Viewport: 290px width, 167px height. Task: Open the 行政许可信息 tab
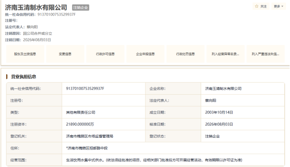pyautogui.click(x=105, y=54)
